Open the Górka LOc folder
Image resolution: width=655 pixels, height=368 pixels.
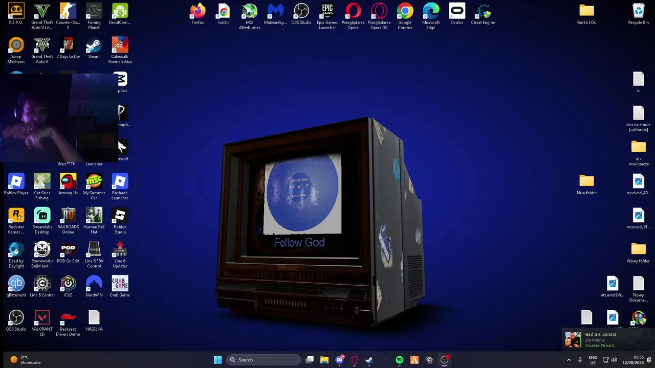click(x=586, y=14)
